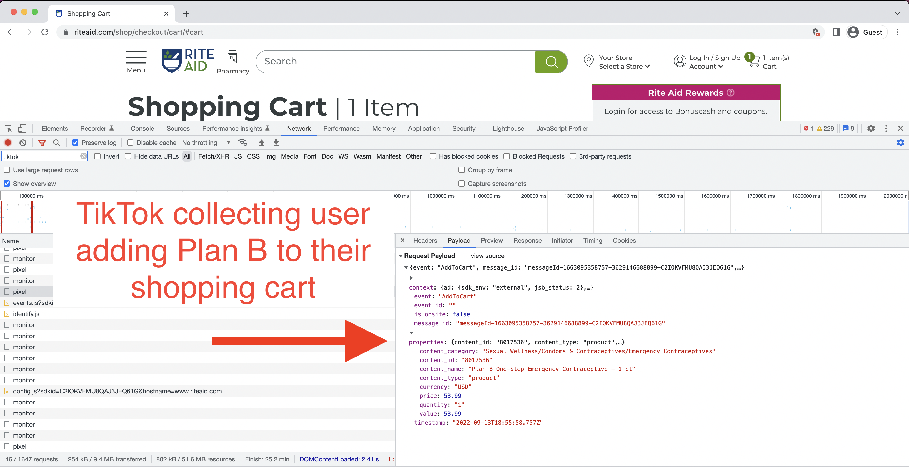Open the tab search chevron in Chrome

coord(897,14)
